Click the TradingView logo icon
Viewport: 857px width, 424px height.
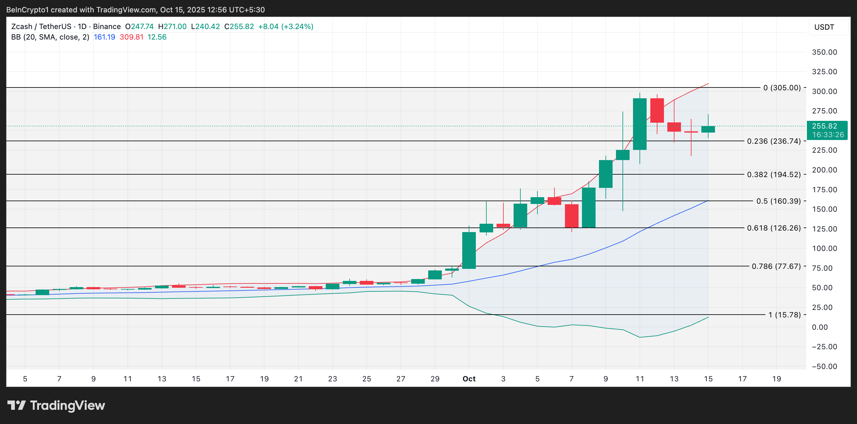17,405
